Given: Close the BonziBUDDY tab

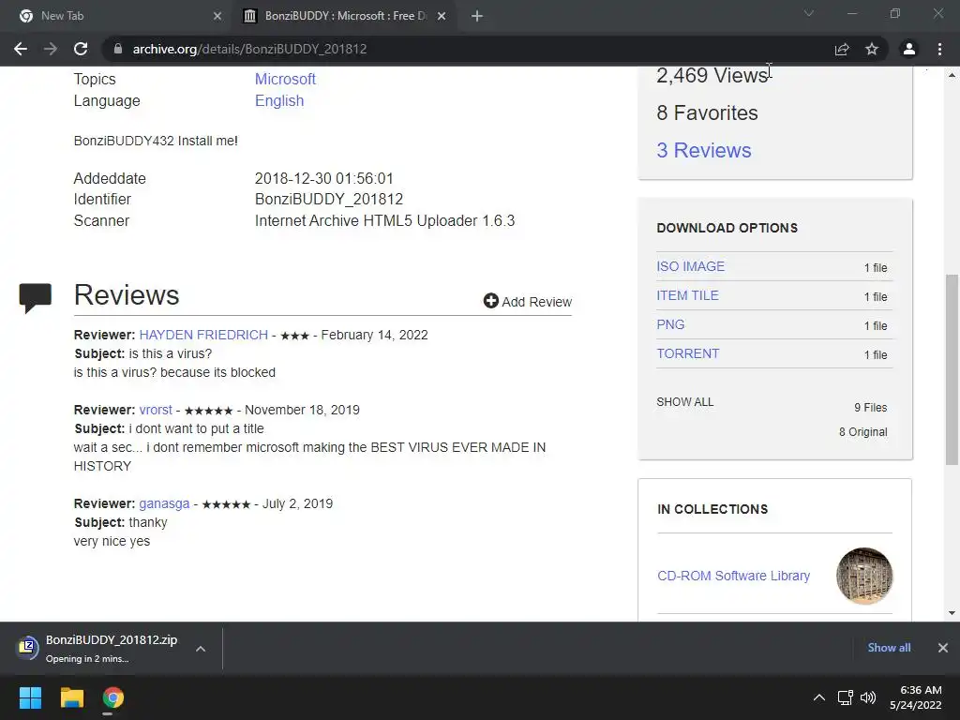Looking at the screenshot, I should 442,16.
